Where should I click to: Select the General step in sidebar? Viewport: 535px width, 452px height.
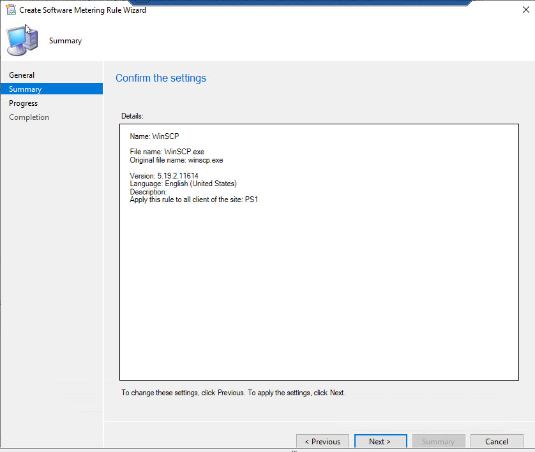pos(22,75)
